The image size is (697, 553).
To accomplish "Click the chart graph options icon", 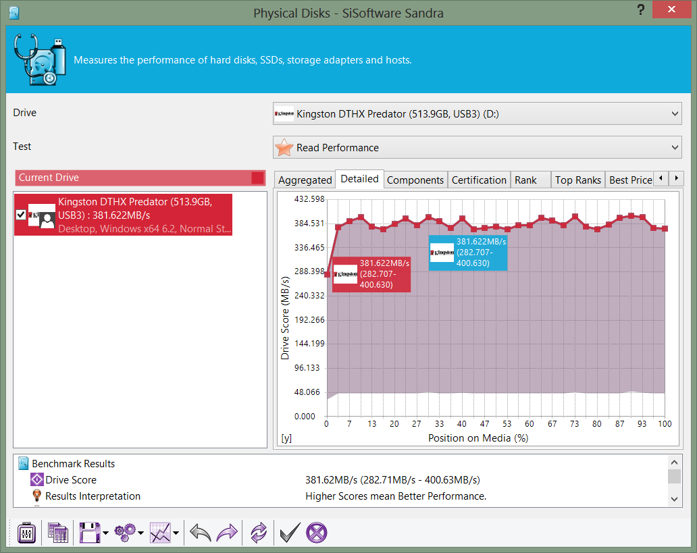I will coord(161,533).
